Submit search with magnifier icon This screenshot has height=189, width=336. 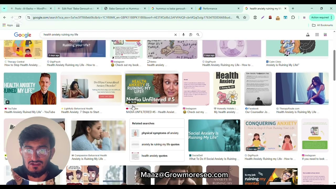[x=198, y=35]
